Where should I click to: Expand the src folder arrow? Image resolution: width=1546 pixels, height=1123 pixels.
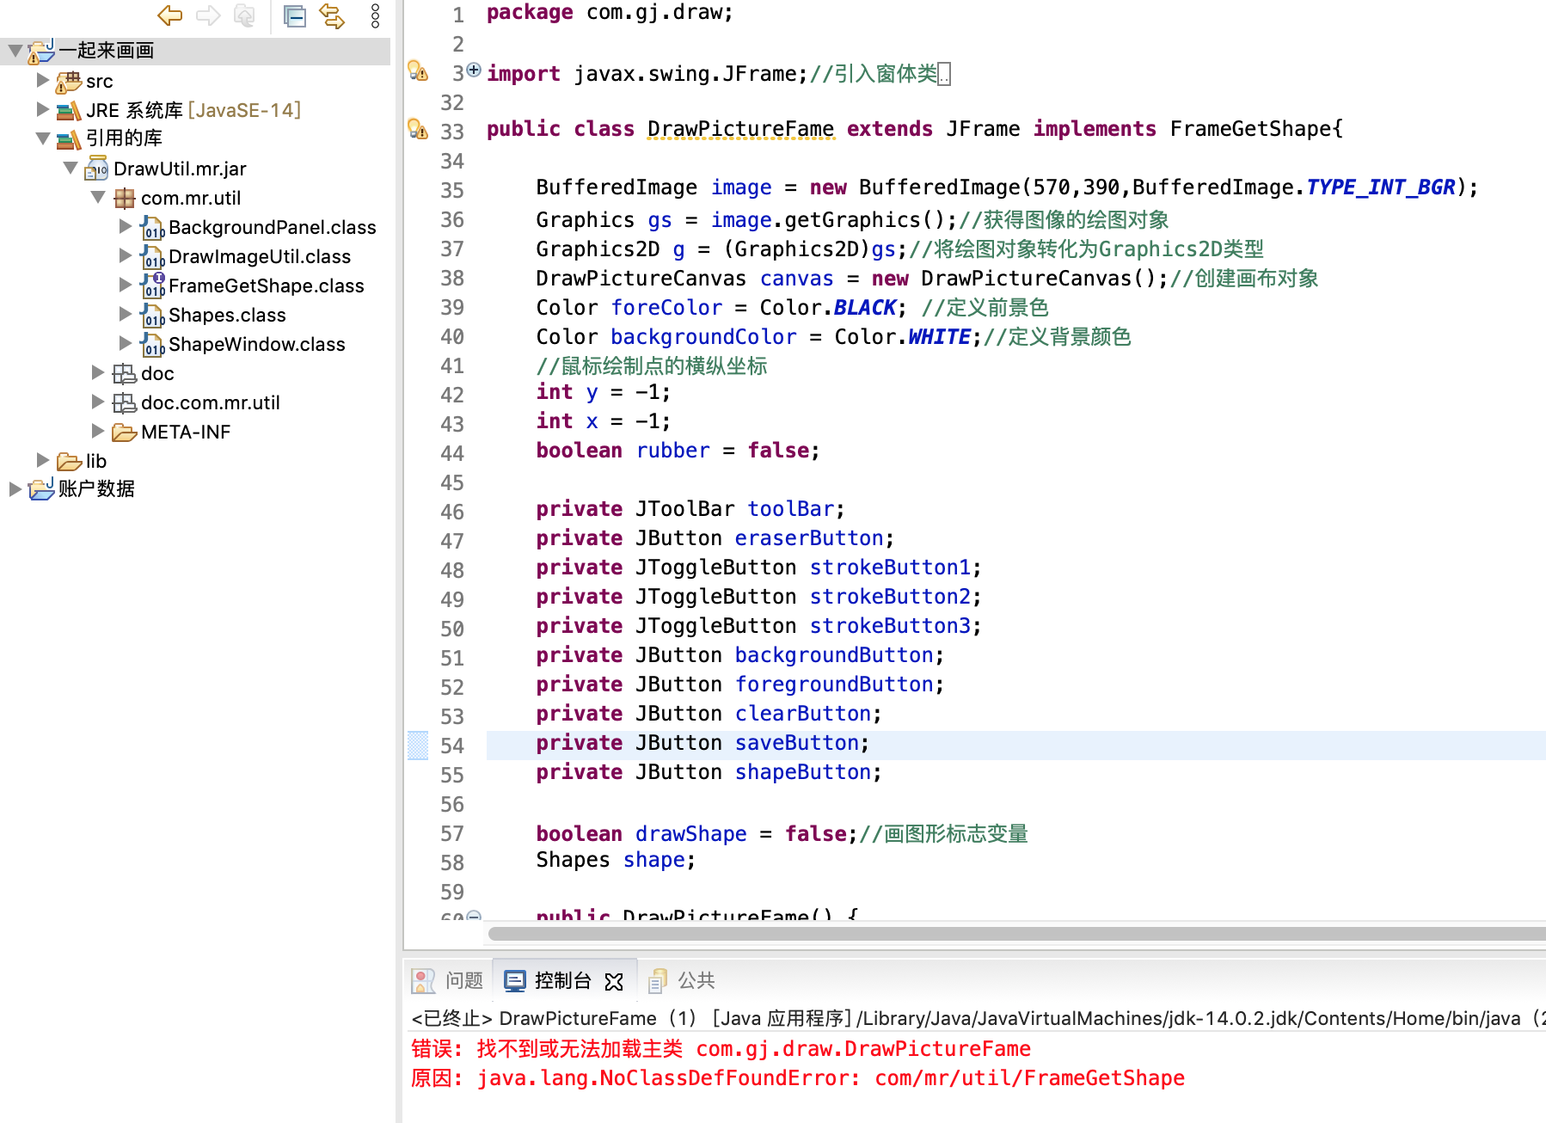pyautogui.click(x=42, y=80)
